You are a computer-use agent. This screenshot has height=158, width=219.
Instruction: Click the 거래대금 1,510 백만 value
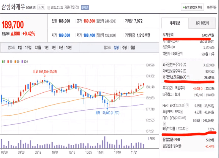point(143,35)
